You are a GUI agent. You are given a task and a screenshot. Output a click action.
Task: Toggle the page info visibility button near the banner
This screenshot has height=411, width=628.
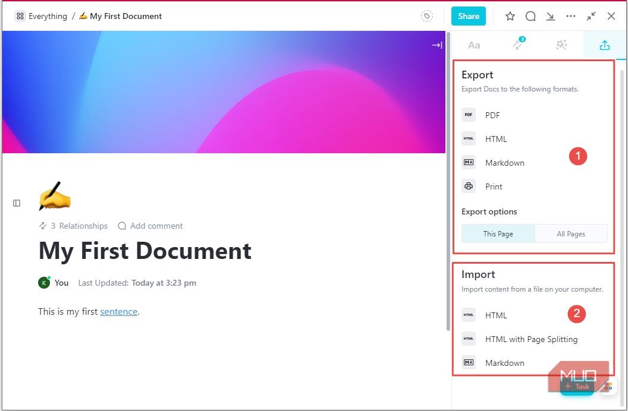click(x=427, y=16)
